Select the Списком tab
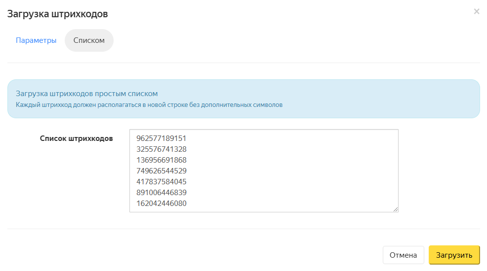The height and width of the screenshot is (271, 487). coord(89,40)
